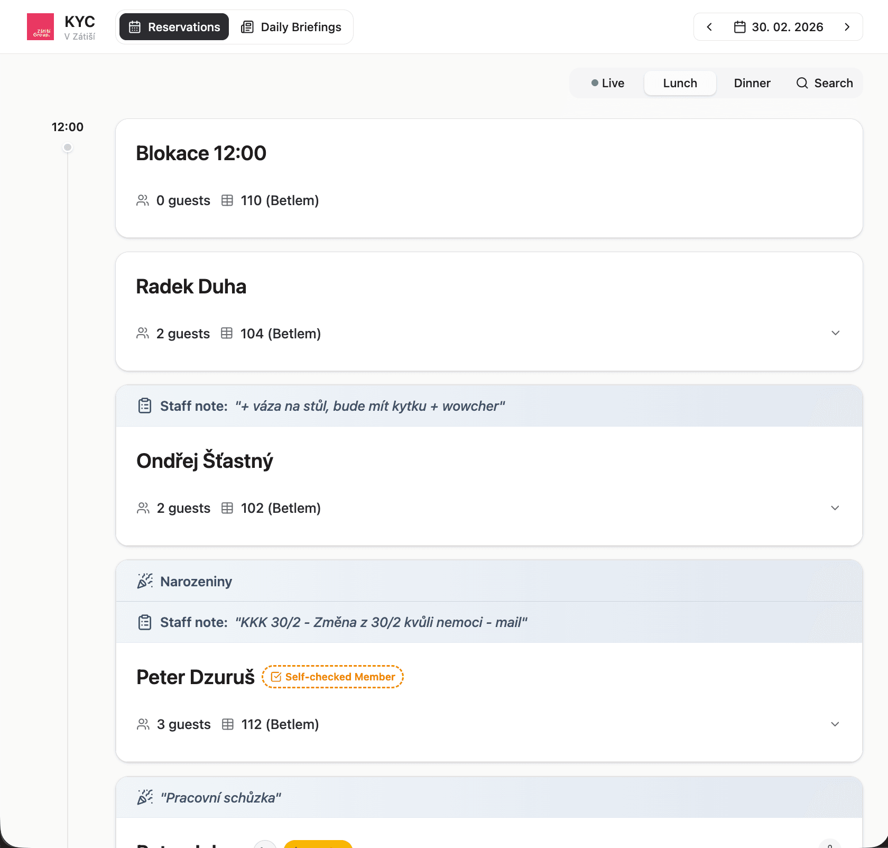Screen dimensions: 888x848
Task: Switch to the Dinner tab
Action: [752, 83]
